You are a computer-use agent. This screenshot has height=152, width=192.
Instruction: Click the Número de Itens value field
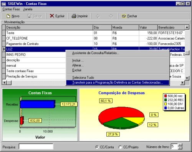tap(174, 146)
